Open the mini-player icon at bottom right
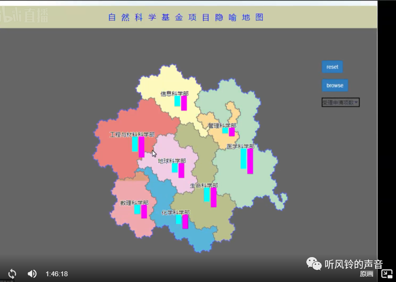The image size is (396, 282). tap(386, 274)
